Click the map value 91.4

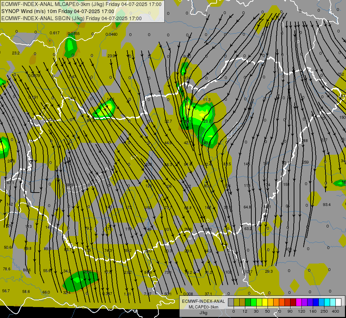coord(188,164)
